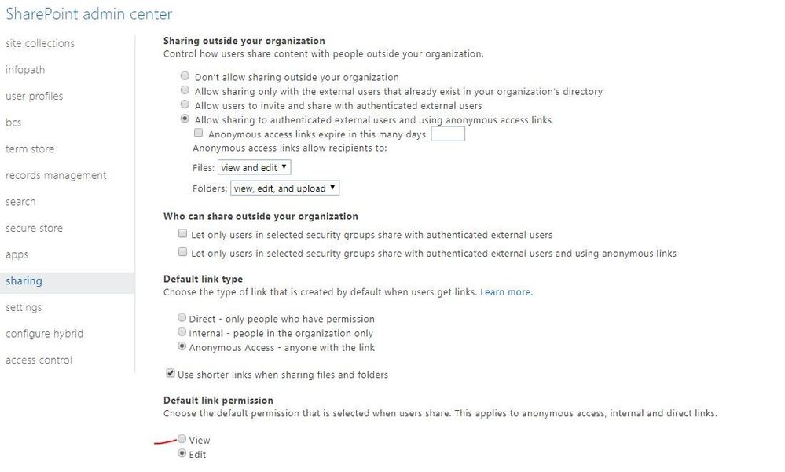Enable anonymous access links expiration checkbox
This screenshot has height=472, width=785.
[x=199, y=134]
